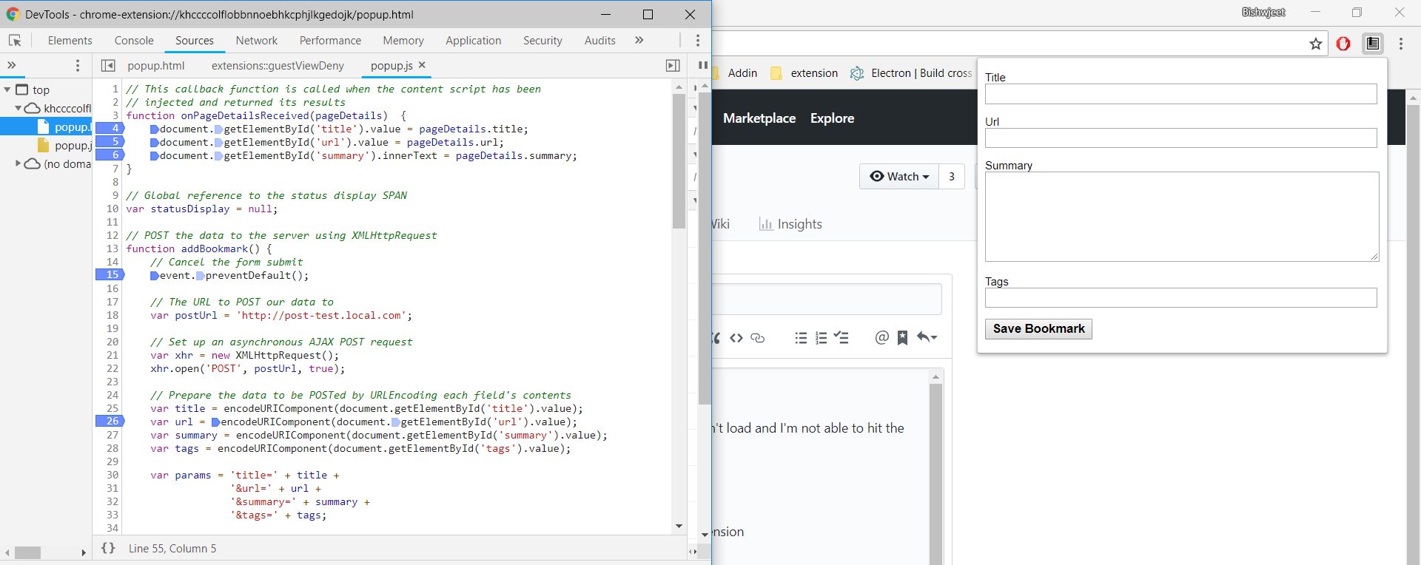The width and height of the screenshot is (1421, 565).
Task: Open DevTools customize menu (three dots)
Action: pyautogui.click(x=697, y=41)
